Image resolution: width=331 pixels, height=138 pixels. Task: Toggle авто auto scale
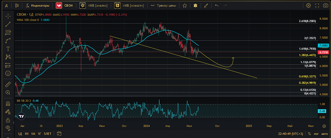point(324,134)
